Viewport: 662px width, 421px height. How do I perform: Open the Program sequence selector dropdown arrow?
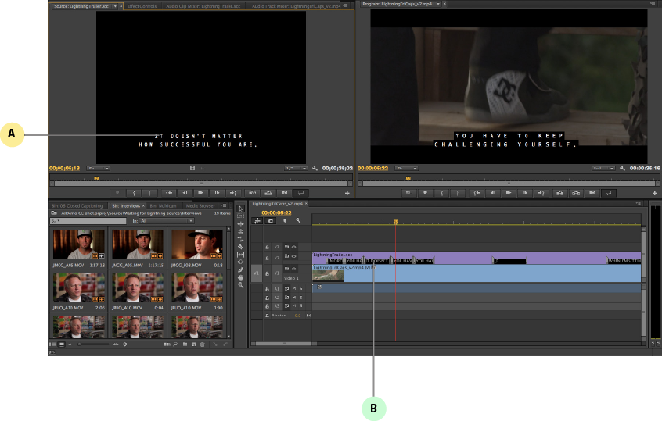click(x=438, y=4)
